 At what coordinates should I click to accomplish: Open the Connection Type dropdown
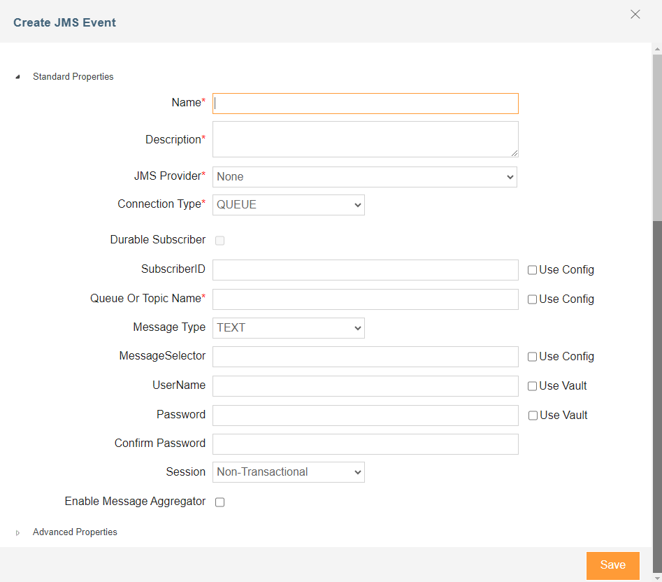288,205
